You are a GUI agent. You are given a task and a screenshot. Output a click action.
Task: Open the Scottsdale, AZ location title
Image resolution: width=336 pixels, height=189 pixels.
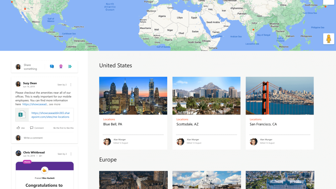tap(187, 124)
